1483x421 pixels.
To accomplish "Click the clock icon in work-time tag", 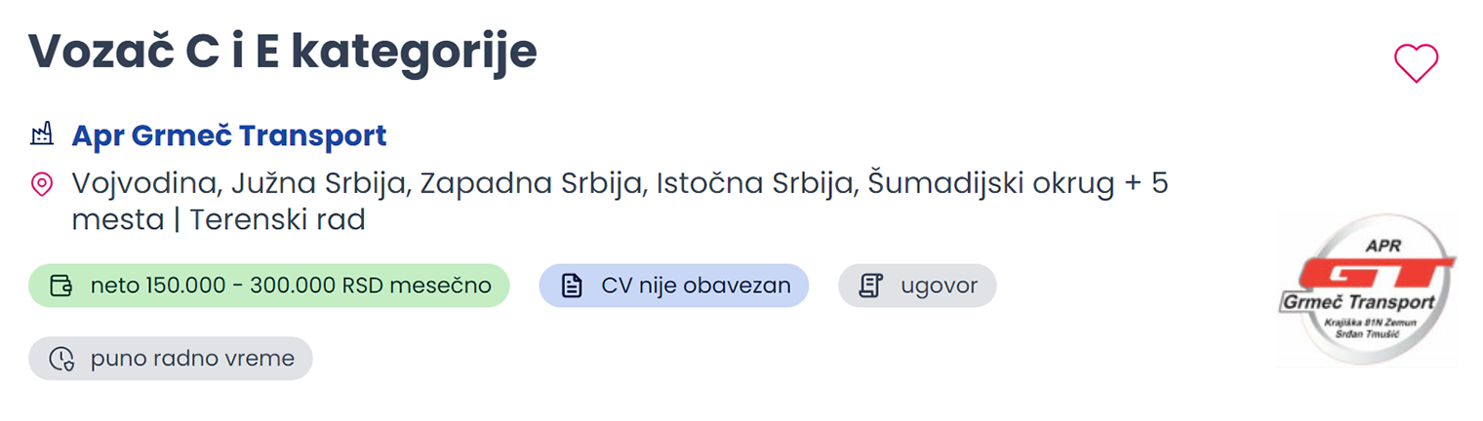I will tap(61, 359).
